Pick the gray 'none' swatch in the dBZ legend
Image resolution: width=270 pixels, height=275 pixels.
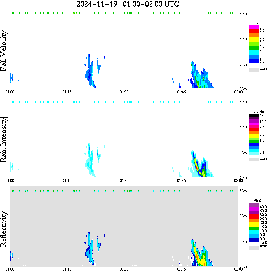pos(254,248)
